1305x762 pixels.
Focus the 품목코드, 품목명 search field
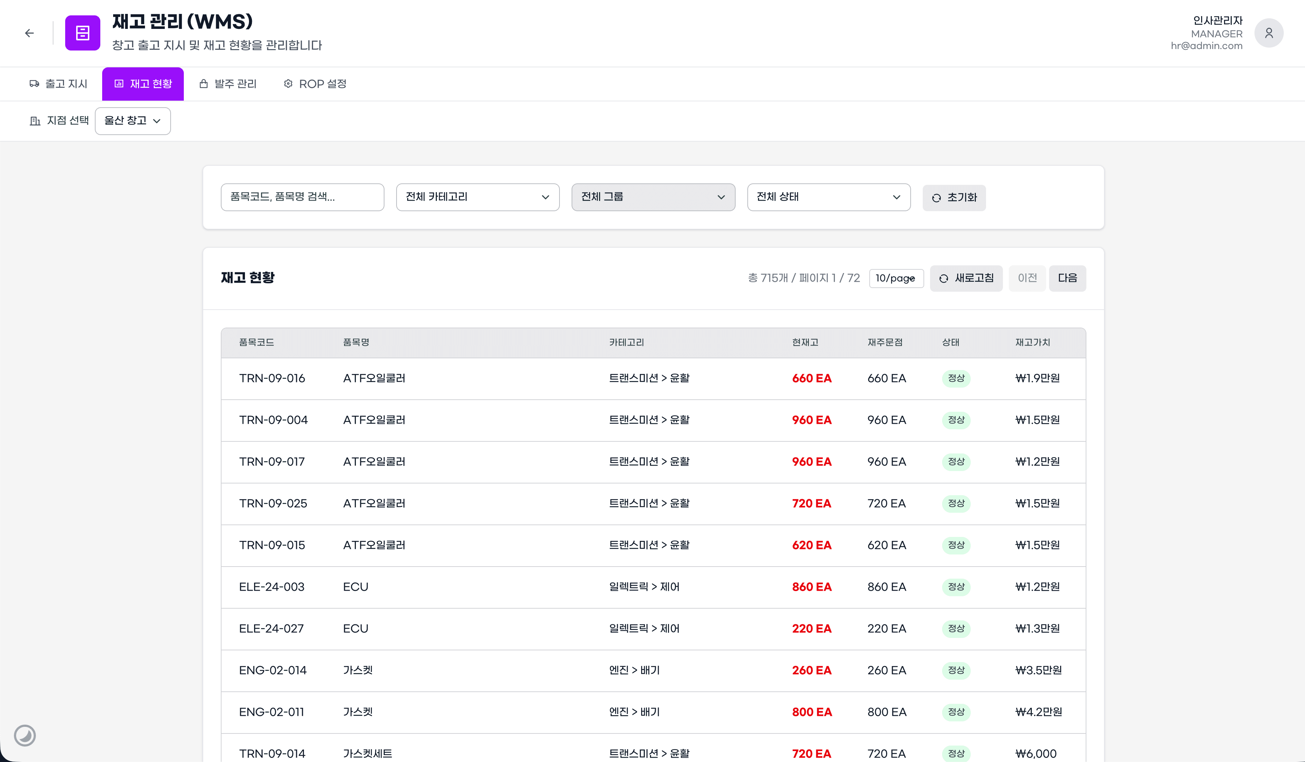pos(302,197)
